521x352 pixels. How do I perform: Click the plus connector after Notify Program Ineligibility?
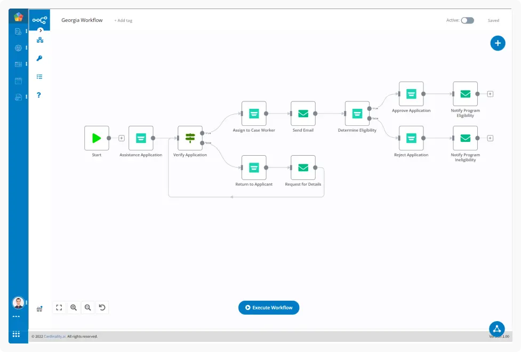point(490,138)
